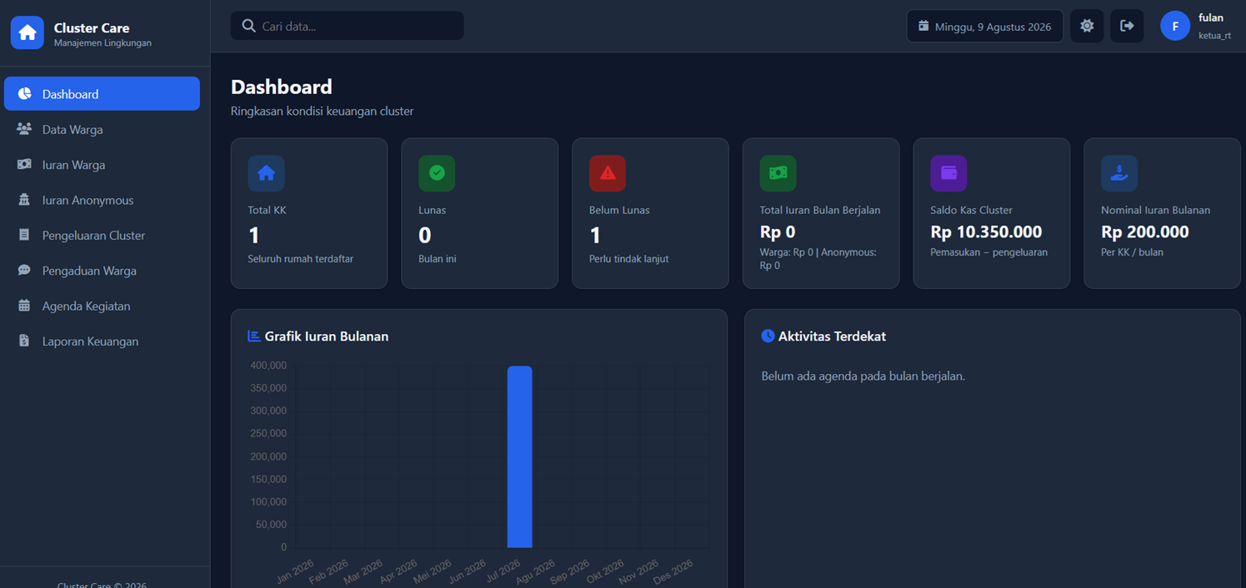Click the green checkmark icon on Lunas card
The height and width of the screenshot is (588, 1246).
tap(437, 173)
